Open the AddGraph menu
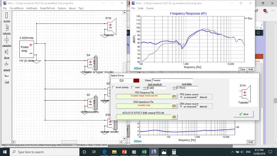The width and height of the screenshot is (277, 156). tap(32, 8)
